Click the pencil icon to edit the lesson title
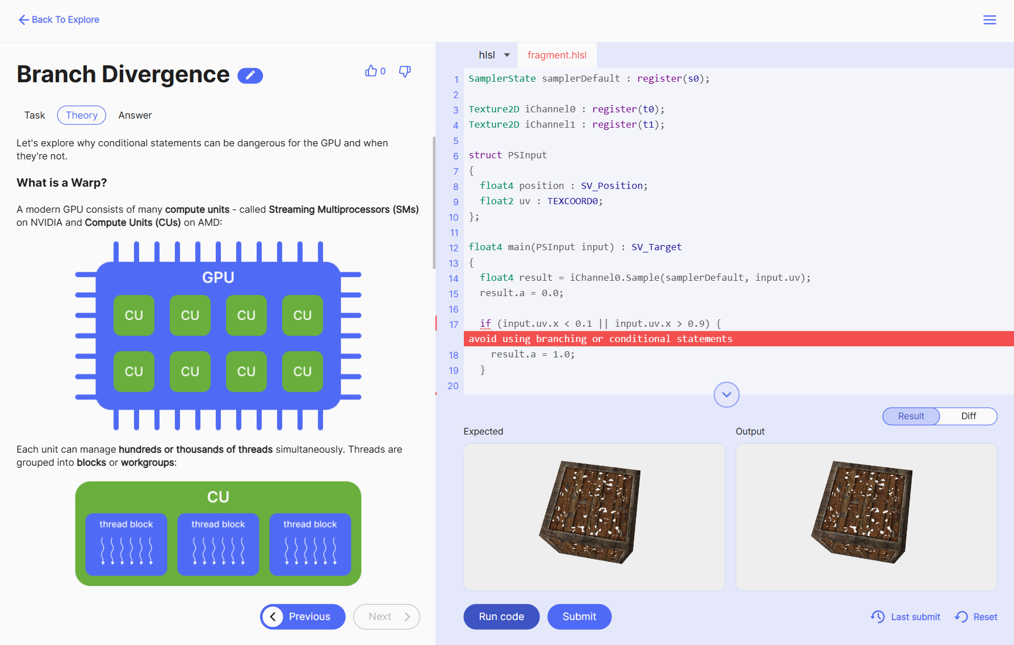Screen dimensions: 1014x645 pyautogui.click(x=250, y=75)
